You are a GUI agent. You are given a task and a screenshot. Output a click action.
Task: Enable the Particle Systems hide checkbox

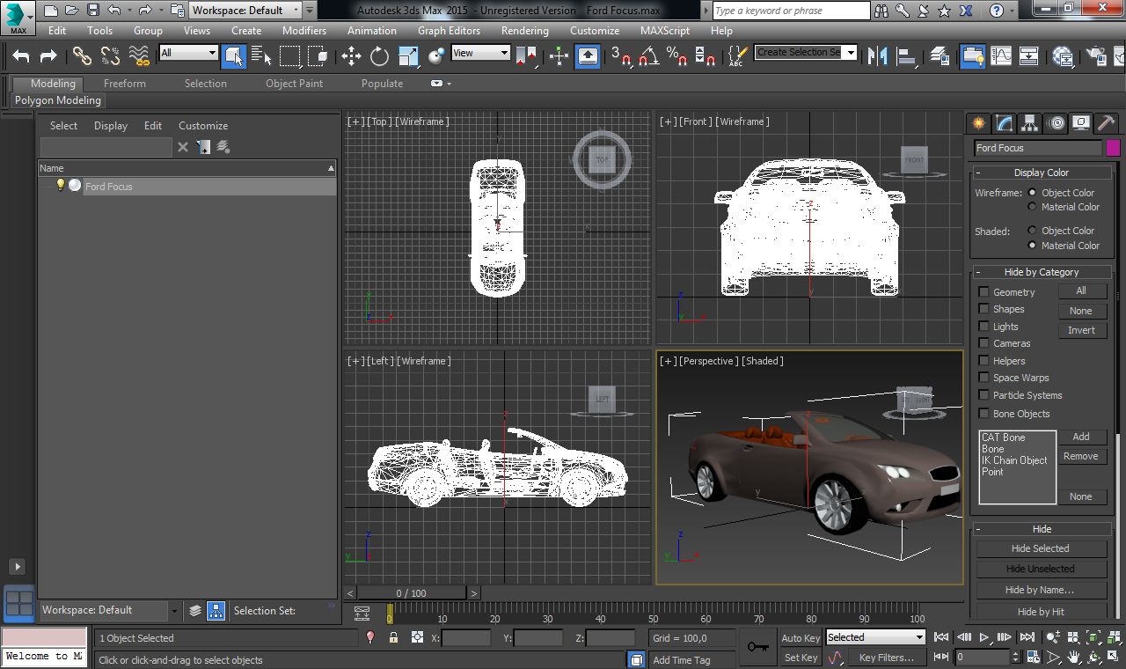pyautogui.click(x=983, y=395)
